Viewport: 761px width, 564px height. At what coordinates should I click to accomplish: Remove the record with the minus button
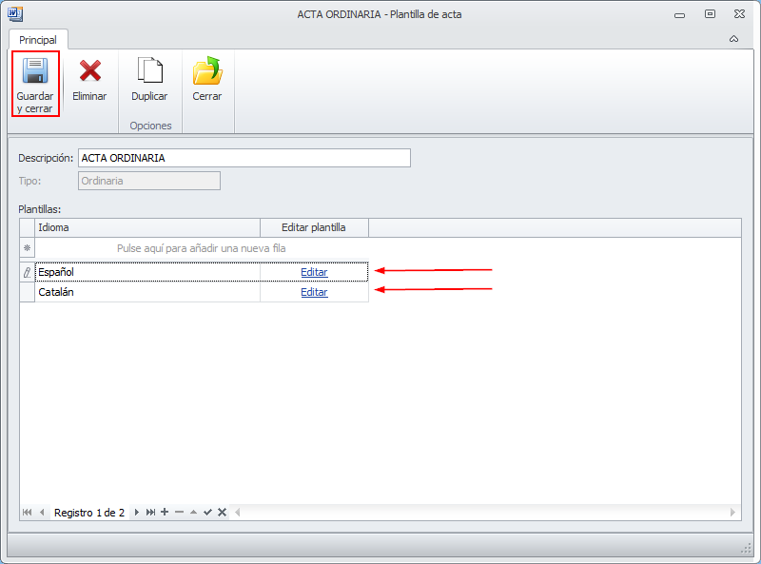179,512
